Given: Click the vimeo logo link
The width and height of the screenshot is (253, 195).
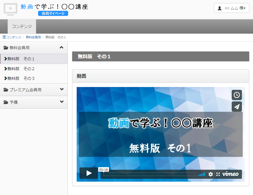Looking at the screenshot, I should tap(230, 174).
